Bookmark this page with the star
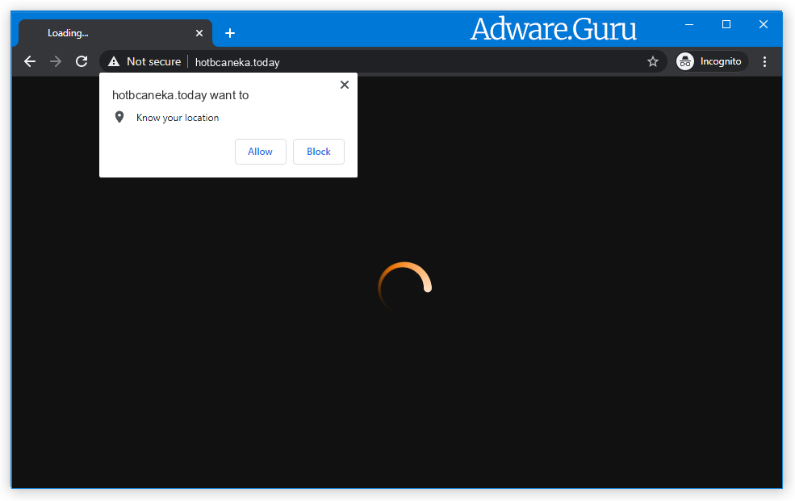 653,61
